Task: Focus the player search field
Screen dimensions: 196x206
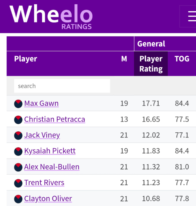Action: click(62, 86)
